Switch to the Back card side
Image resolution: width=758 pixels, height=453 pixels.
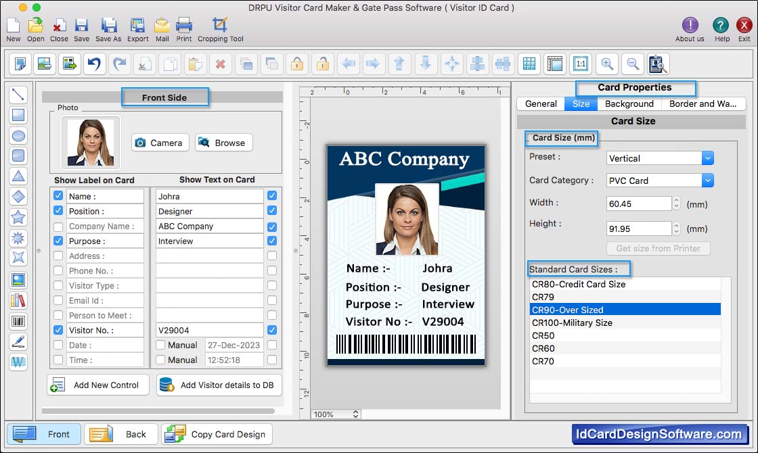point(121,434)
